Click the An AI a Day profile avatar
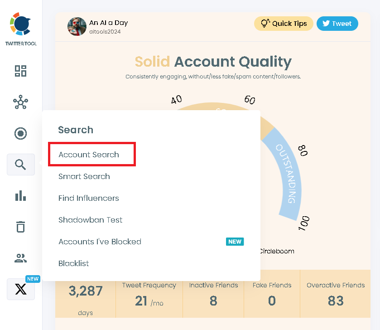Viewport: 380px width, 330px height. click(x=77, y=26)
